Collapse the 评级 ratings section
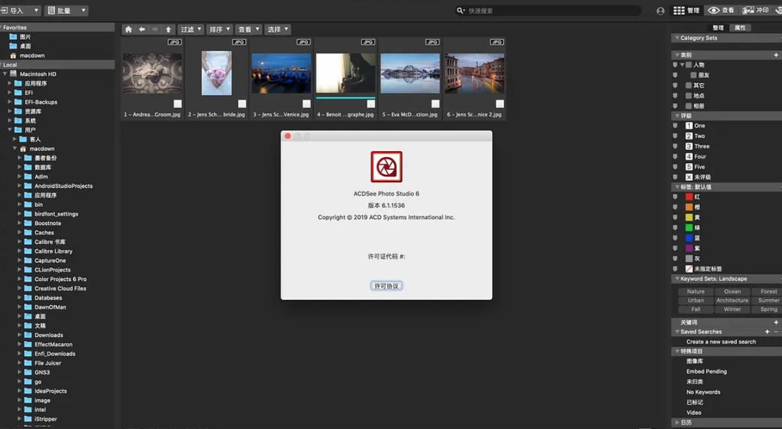Viewport: 782px width, 429px height. (677, 115)
